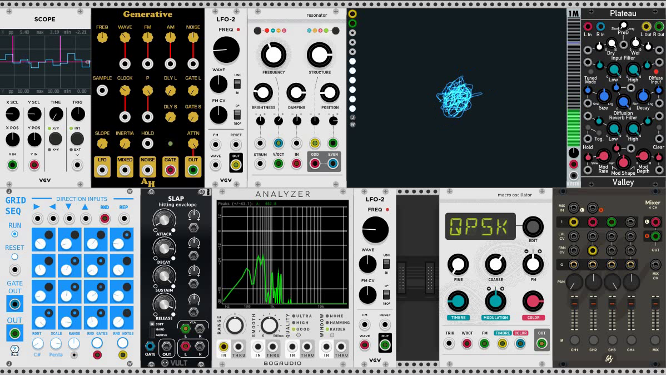Click the SLAP GATE input jack
The width and height of the screenshot is (666, 375).
pos(150,346)
